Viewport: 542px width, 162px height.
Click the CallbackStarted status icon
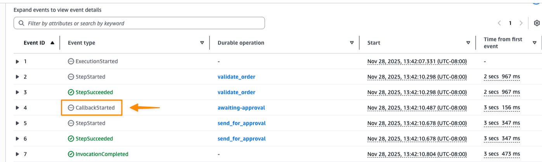[71, 108]
